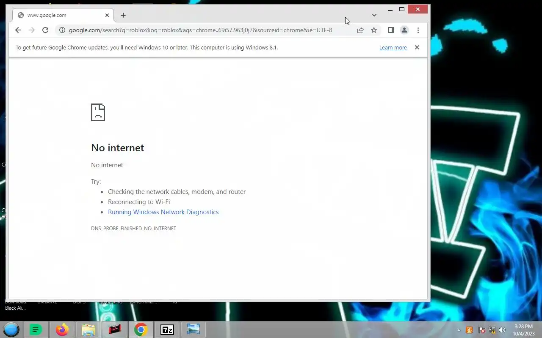Open the network status tray icon
The image size is (542, 338).
[492, 330]
